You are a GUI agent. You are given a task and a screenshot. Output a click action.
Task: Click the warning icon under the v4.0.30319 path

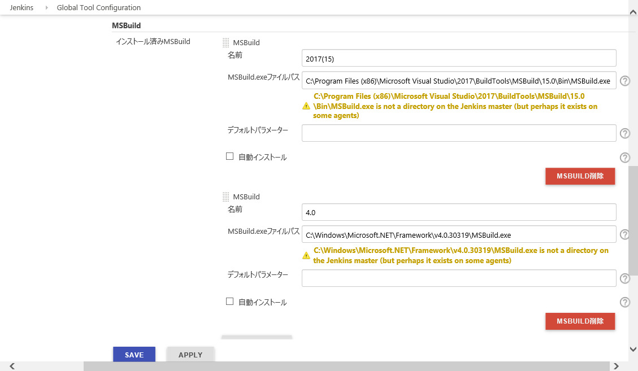point(306,255)
